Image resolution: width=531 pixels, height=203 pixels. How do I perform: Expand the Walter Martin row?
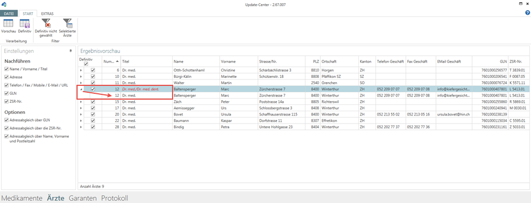pyautogui.click(x=81, y=83)
